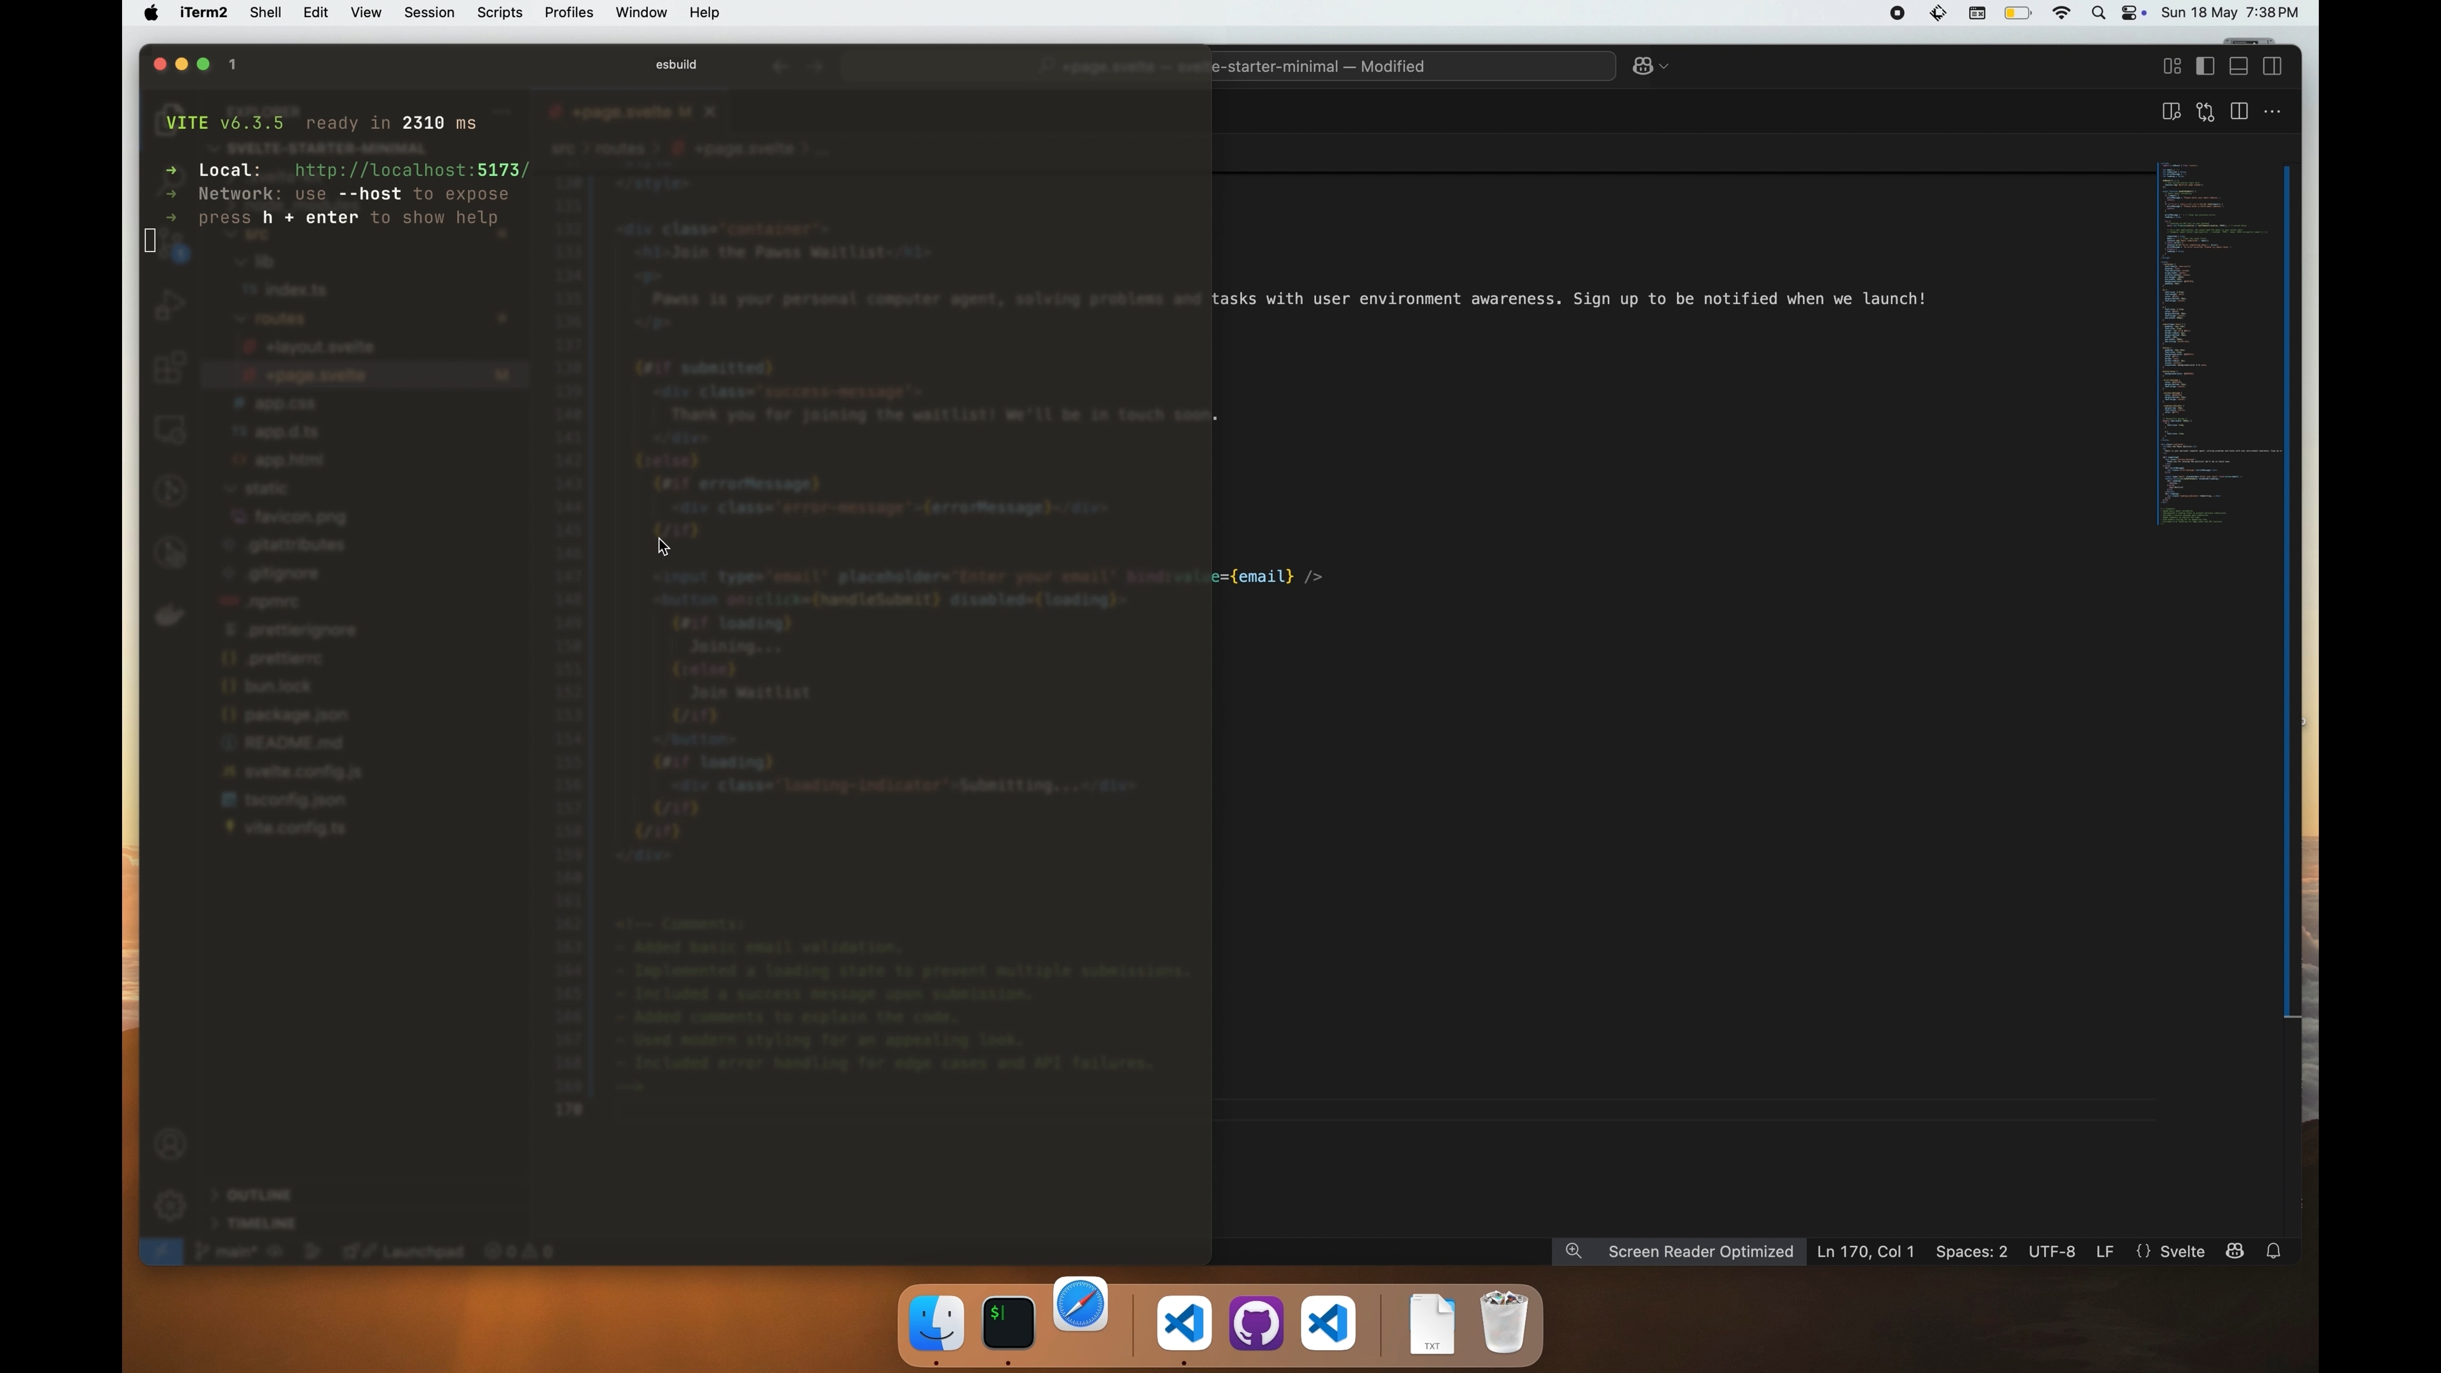
Task: Toggle the bottom panel visibility
Action: (2238, 66)
